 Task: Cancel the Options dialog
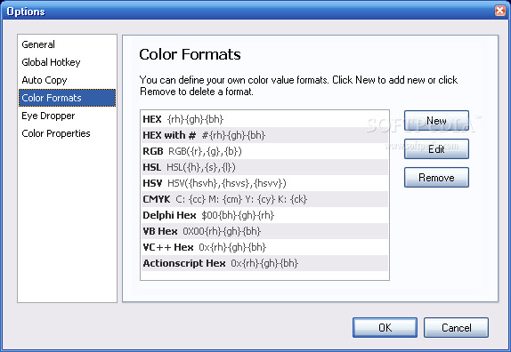pyautogui.click(x=456, y=328)
